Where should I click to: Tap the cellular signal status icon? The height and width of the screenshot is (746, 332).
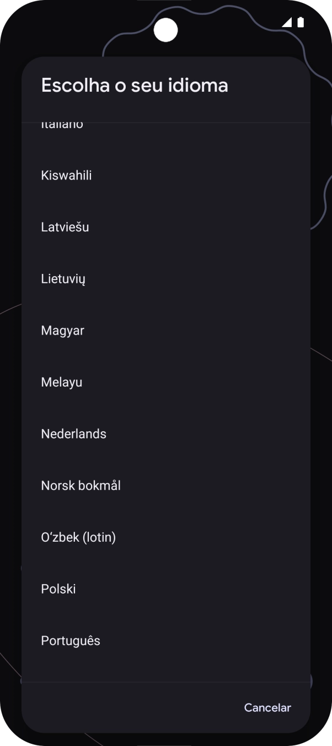click(x=286, y=22)
